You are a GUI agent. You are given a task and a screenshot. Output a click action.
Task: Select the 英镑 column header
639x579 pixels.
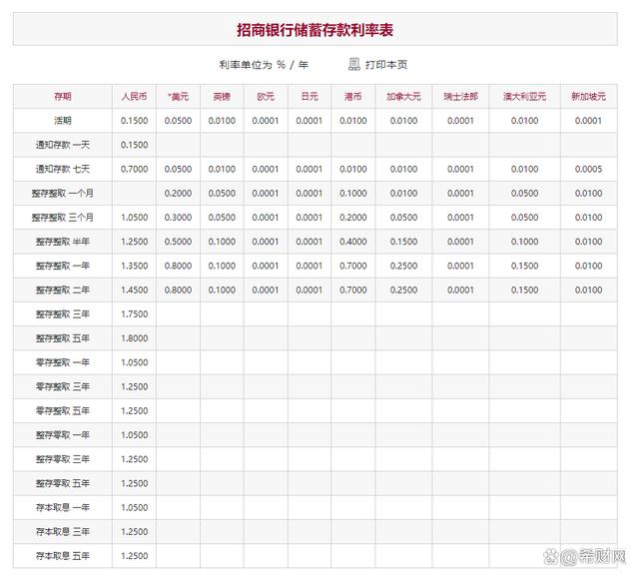coord(222,97)
